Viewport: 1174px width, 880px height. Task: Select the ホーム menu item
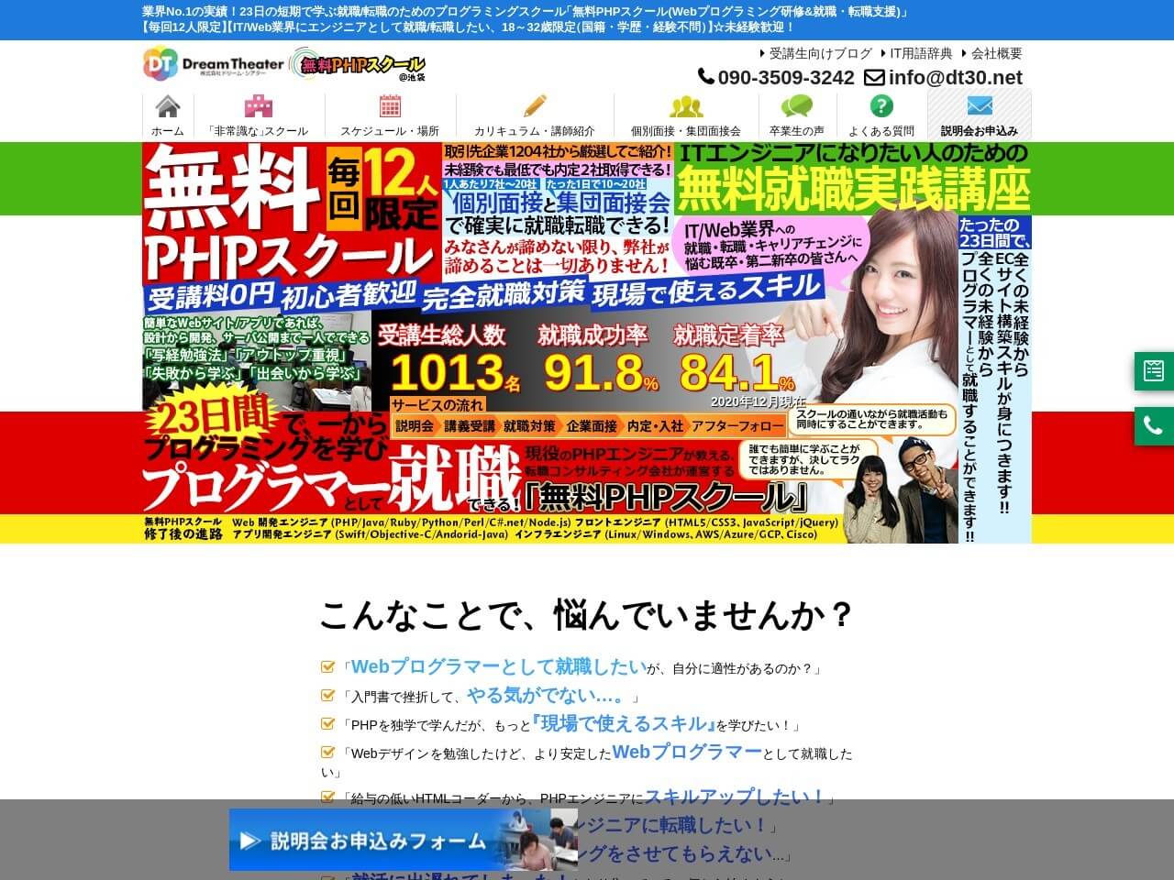coord(168,131)
